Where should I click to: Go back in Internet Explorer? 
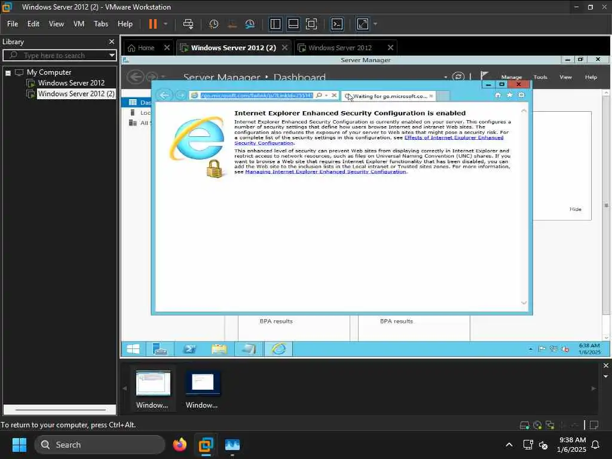pos(164,95)
